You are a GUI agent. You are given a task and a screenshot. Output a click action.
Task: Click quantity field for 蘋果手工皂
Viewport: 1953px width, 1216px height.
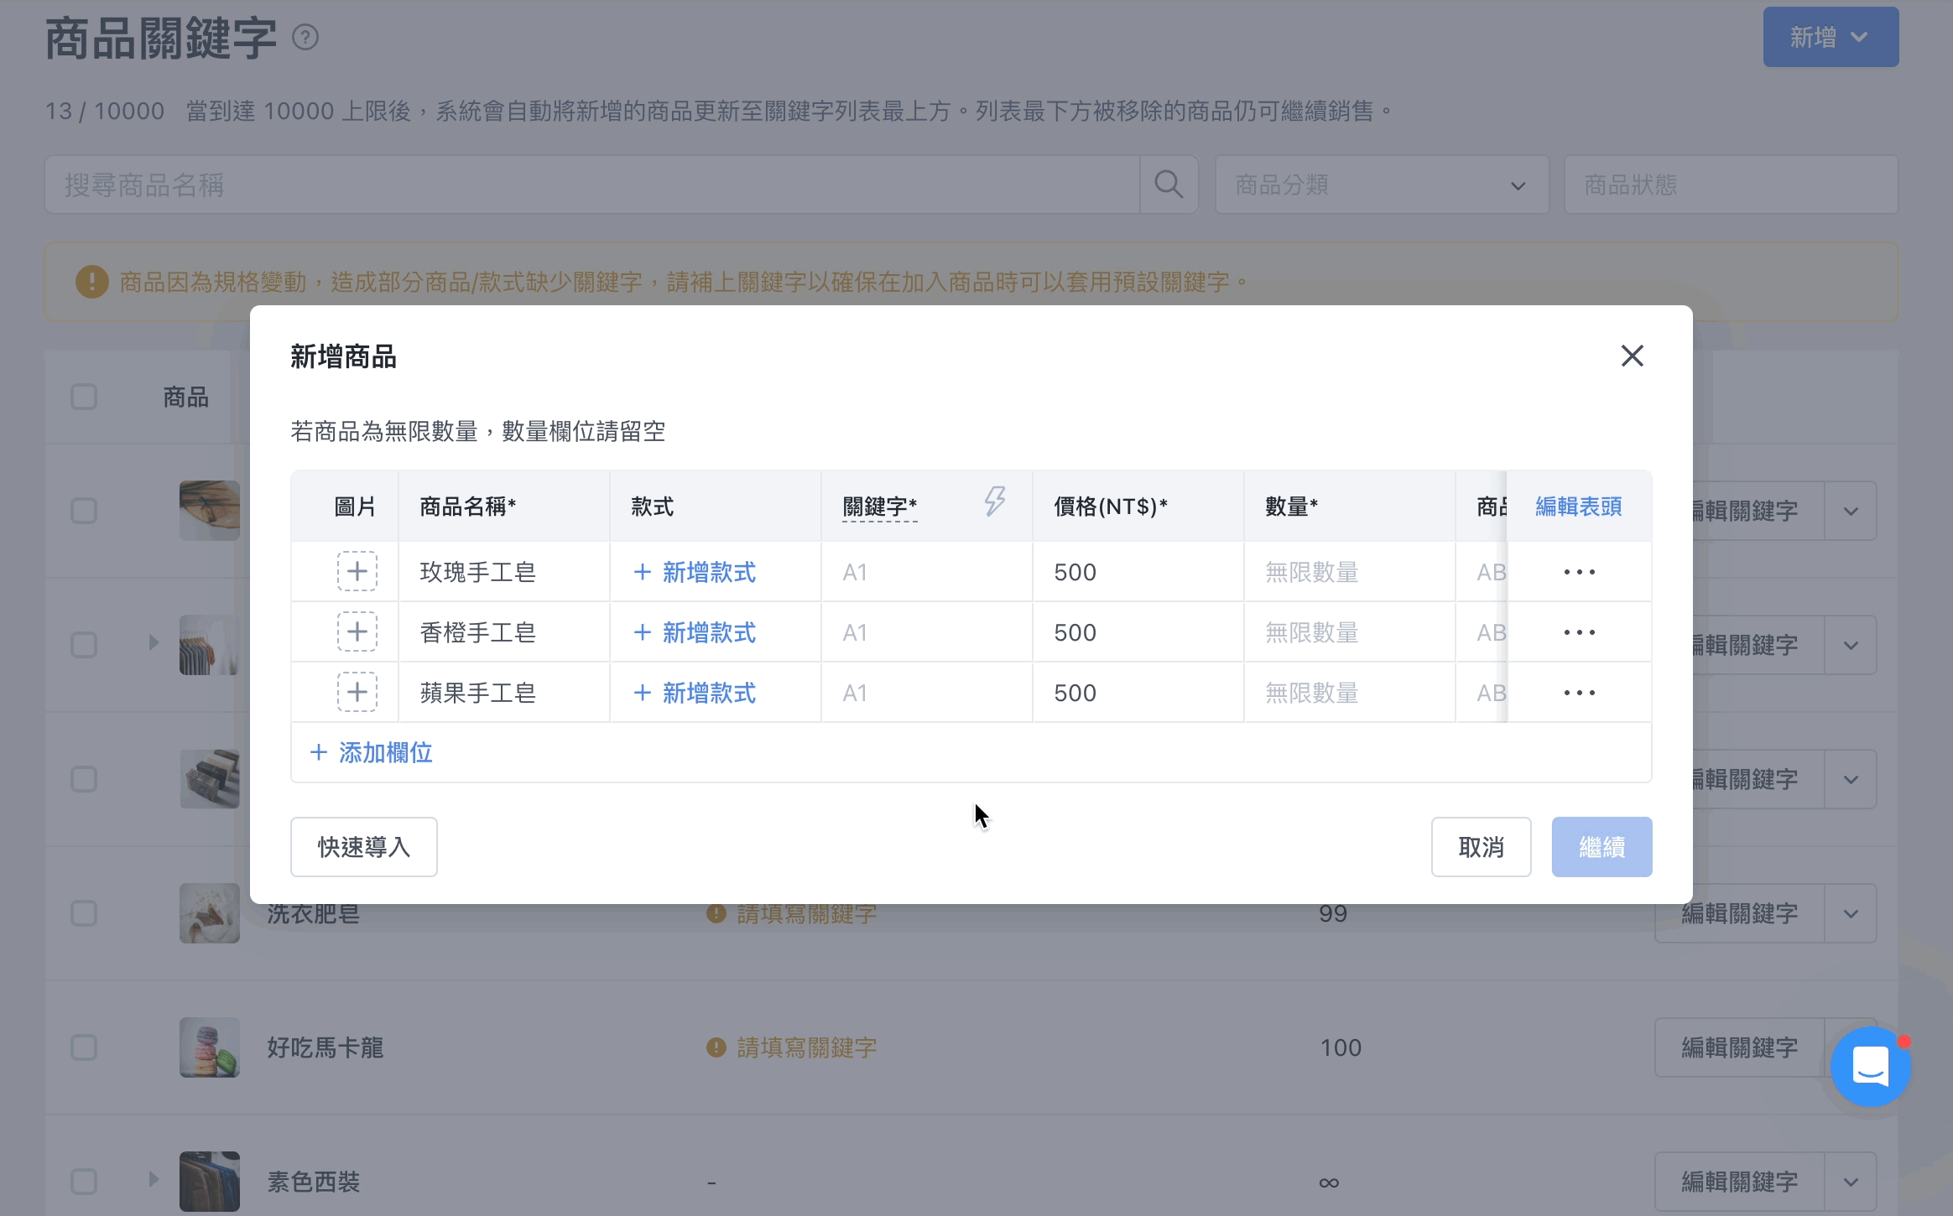tap(1349, 693)
